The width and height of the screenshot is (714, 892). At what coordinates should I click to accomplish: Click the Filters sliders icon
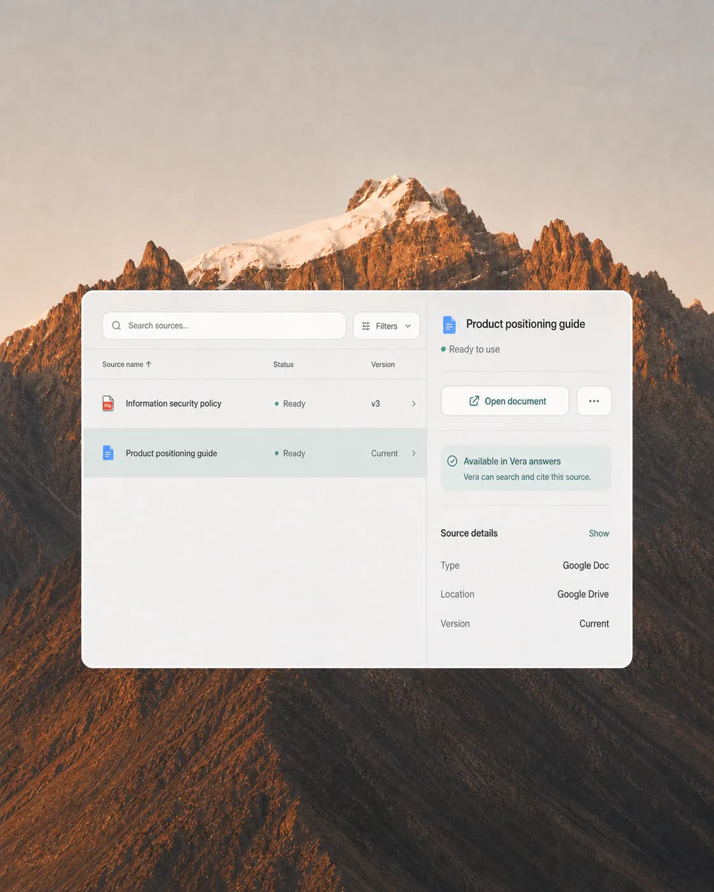pos(366,326)
